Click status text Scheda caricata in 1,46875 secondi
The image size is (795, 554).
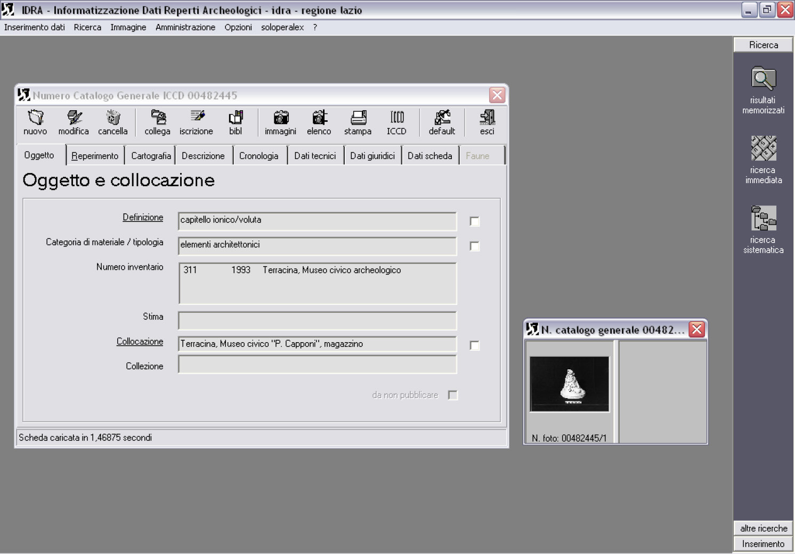point(85,437)
